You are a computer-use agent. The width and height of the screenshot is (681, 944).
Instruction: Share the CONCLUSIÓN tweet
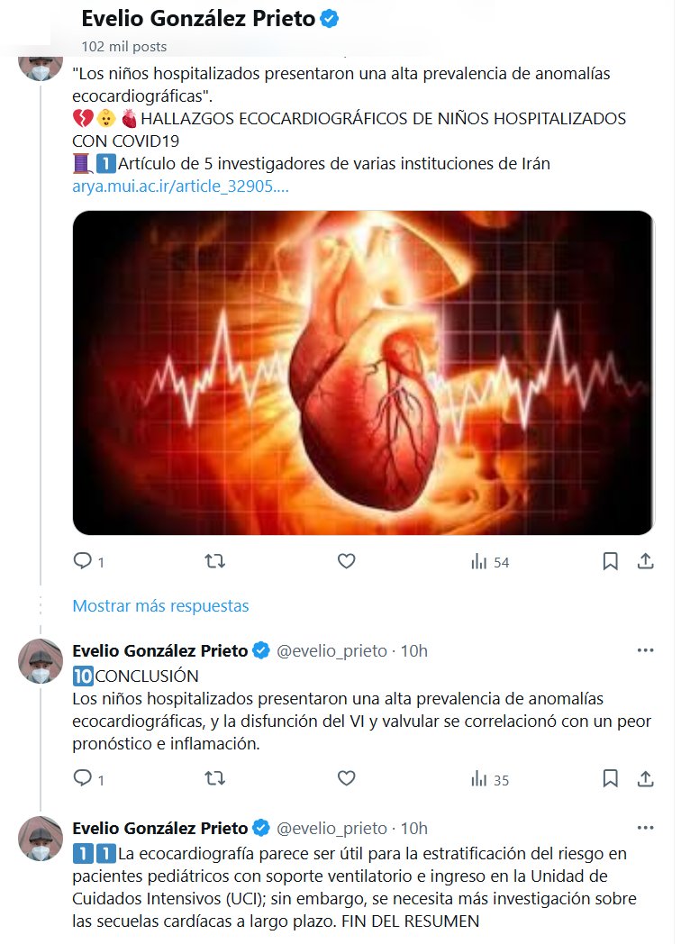click(645, 778)
